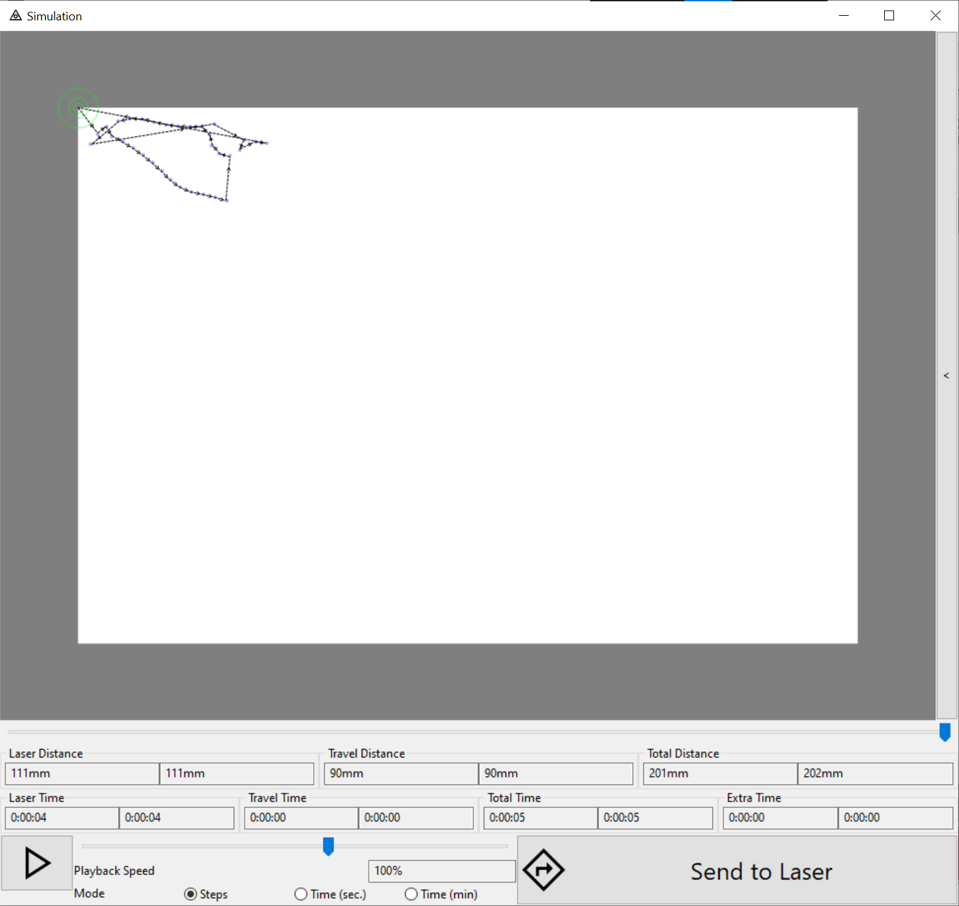Minimize the Simulation window
The image size is (959, 906).
(x=844, y=15)
